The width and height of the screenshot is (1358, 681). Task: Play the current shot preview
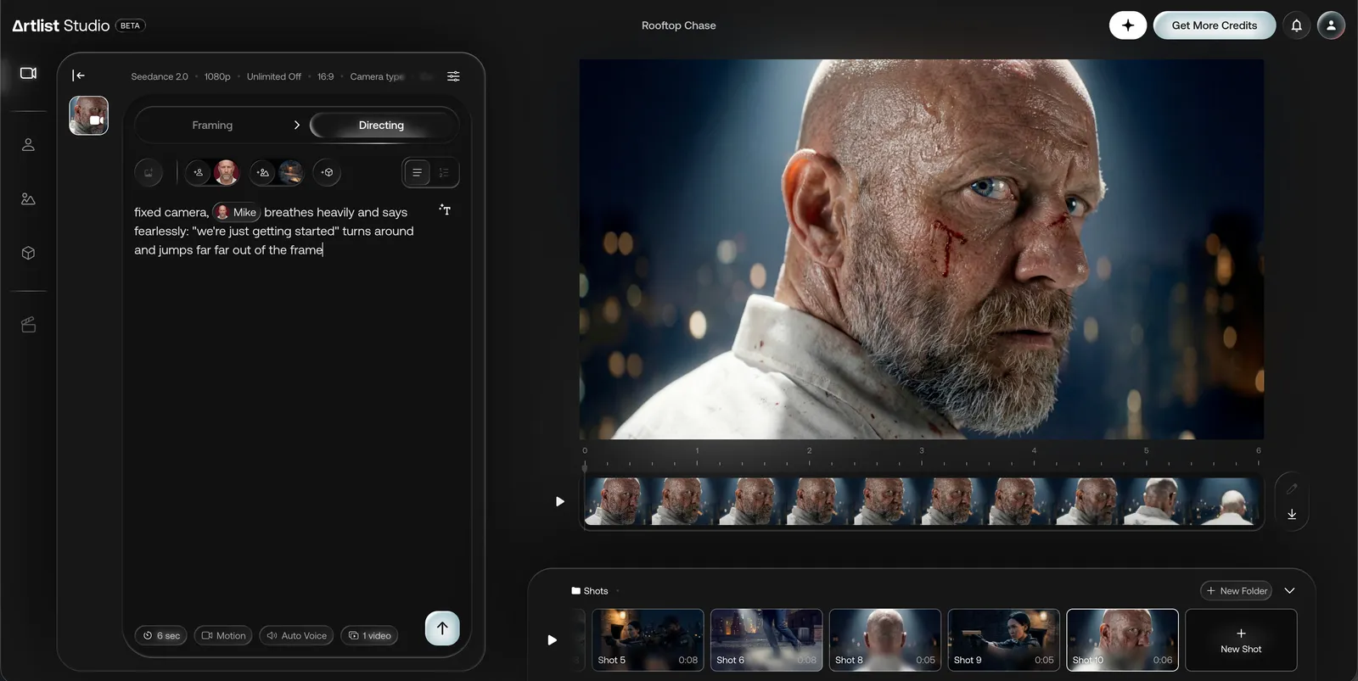coord(559,501)
